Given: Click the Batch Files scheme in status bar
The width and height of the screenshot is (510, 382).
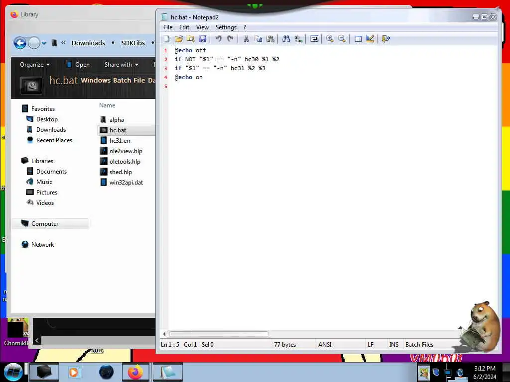Looking at the screenshot, I should (x=419, y=345).
